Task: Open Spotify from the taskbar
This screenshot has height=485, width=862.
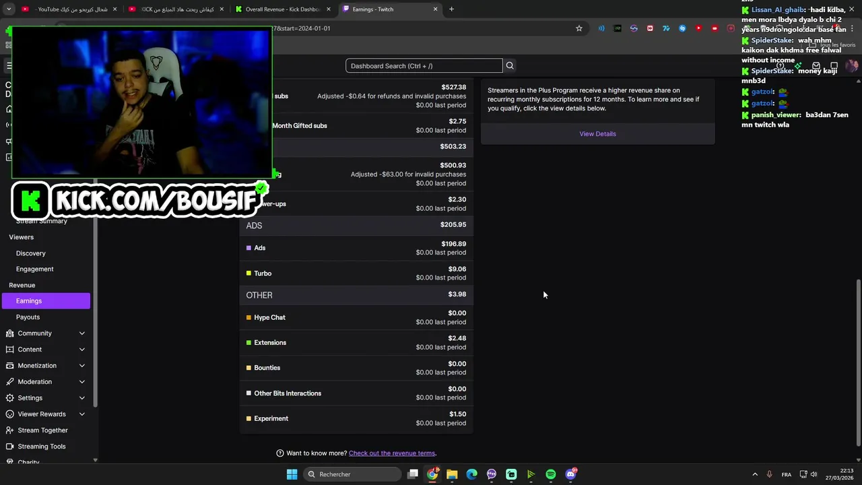Action: point(551,474)
